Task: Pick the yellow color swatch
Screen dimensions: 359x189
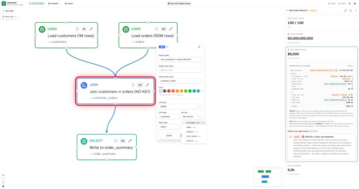Action: tap(182, 91)
